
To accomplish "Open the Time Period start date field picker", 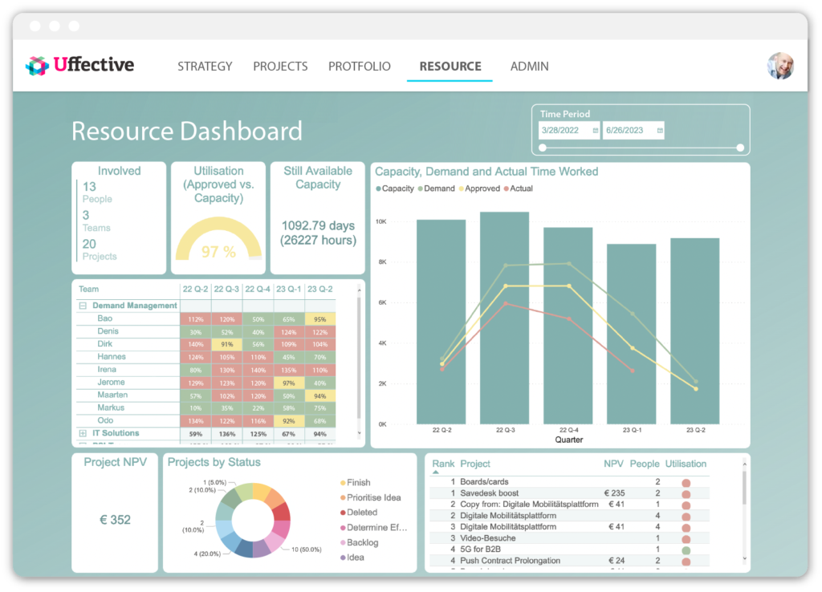I will pos(562,129).
